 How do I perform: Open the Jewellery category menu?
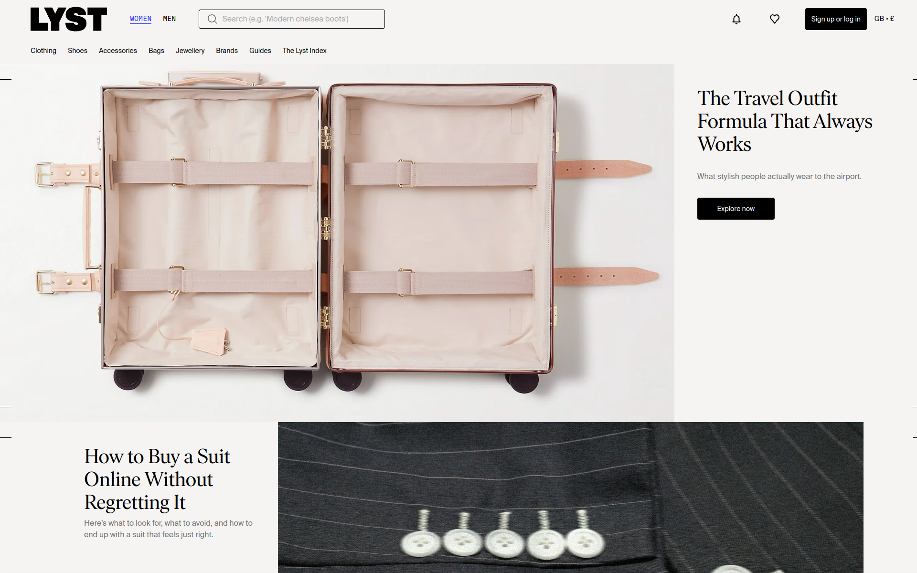(x=190, y=51)
